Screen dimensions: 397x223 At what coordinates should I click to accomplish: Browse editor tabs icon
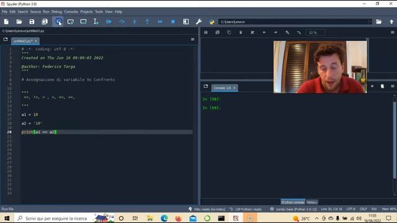(6, 40)
